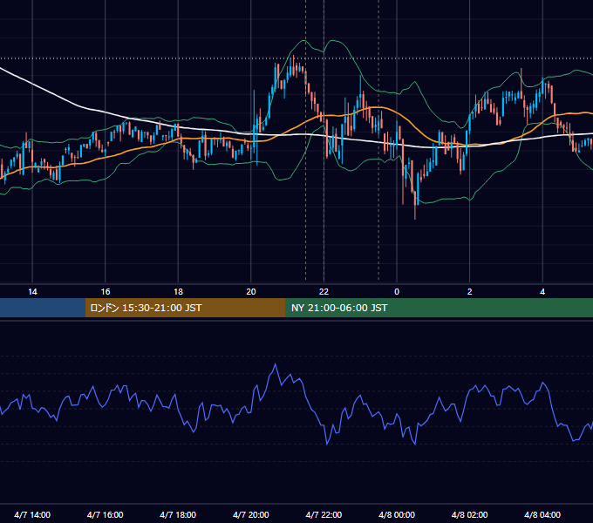The height and width of the screenshot is (523, 593).
Task: Click the 4/8 02:00 time label
Action: click(469, 515)
